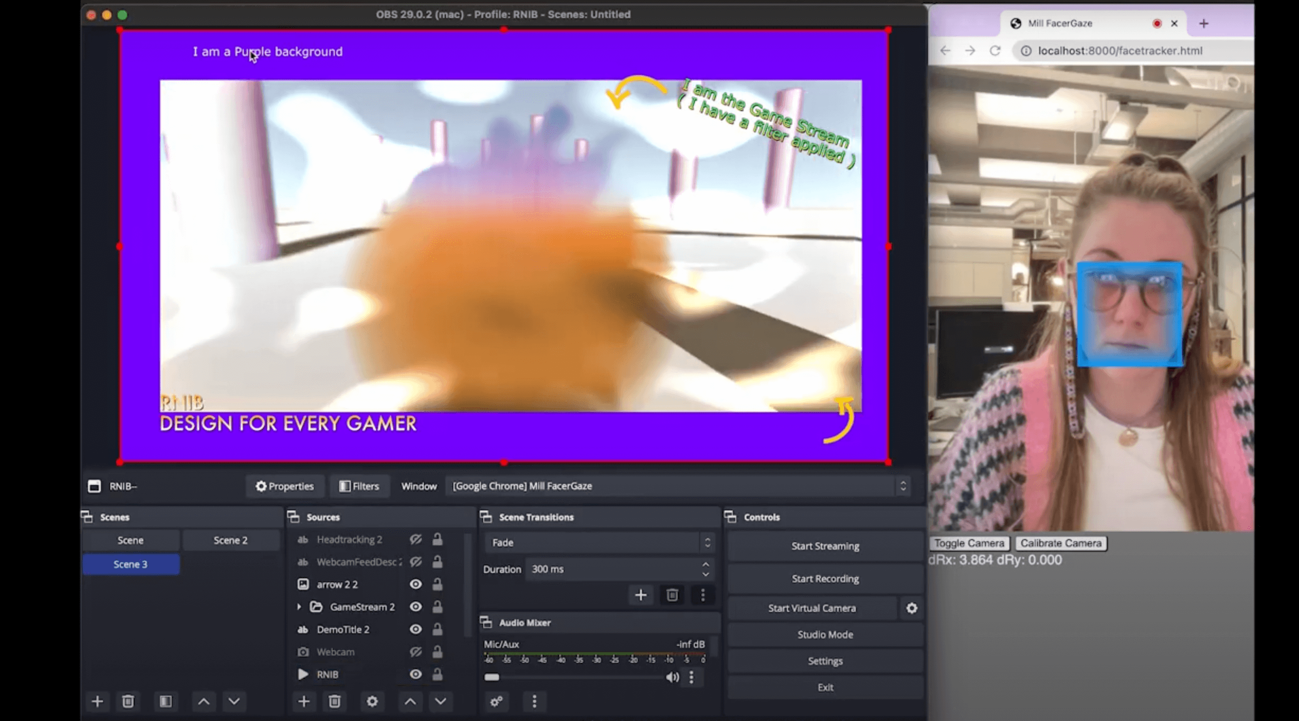The image size is (1299, 721).
Task: Add a new source with the plus icon
Action: pos(304,701)
